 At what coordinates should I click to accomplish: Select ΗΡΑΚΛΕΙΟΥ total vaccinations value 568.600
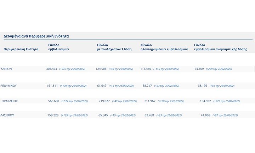click(53, 101)
